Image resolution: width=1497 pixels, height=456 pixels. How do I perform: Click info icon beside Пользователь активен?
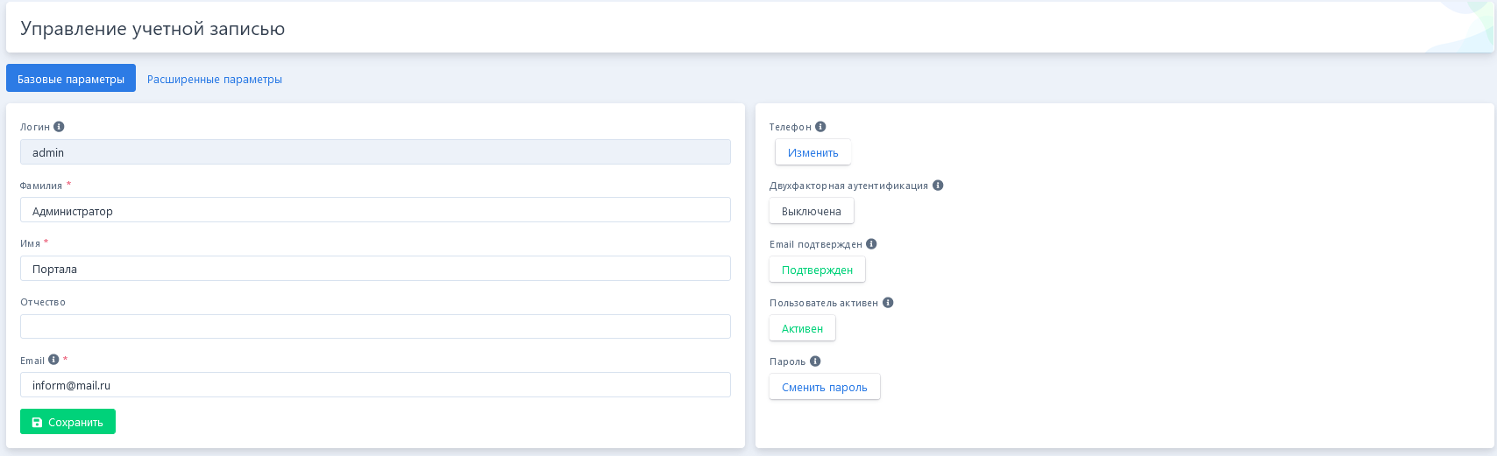point(888,303)
